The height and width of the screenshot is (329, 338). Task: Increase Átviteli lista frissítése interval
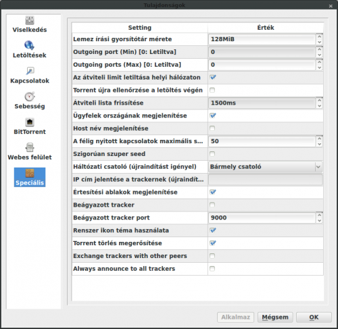[x=319, y=100]
